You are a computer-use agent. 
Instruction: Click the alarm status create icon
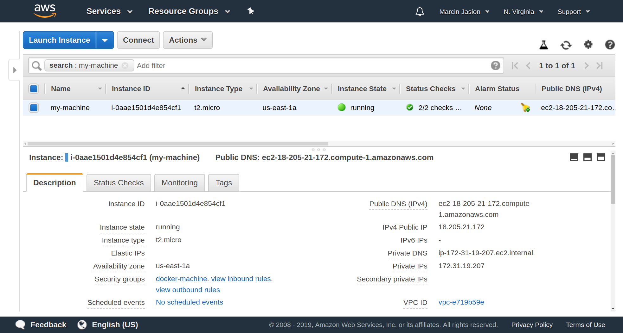coord(525,108)
